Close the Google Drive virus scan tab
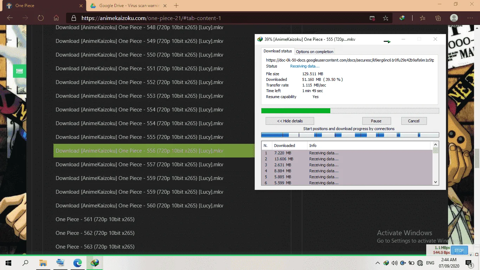Screen dimensions: 480x270 (x=165, y=6)
